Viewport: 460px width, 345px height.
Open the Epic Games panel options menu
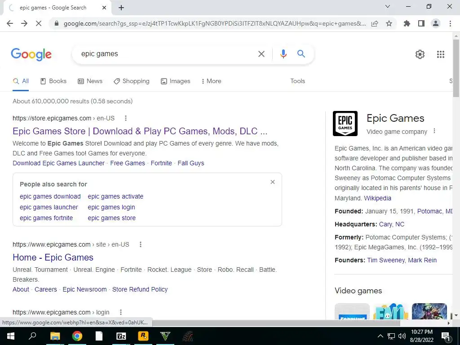(x=434, y=131)
